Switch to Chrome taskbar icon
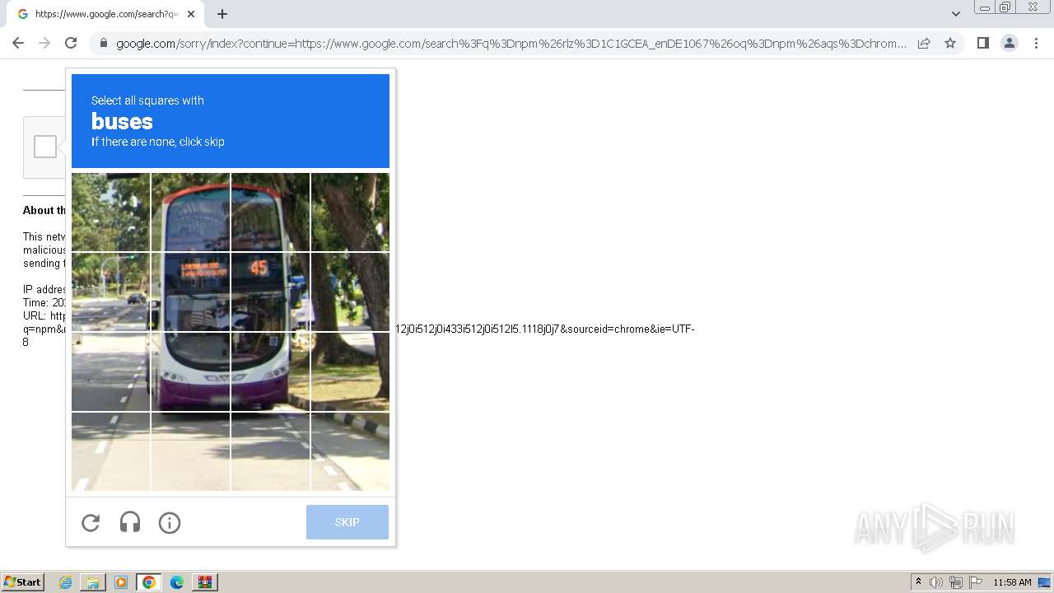 [x=149, y=582]
